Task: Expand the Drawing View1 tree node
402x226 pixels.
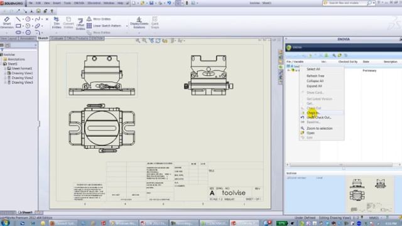Action: (5, 73)
